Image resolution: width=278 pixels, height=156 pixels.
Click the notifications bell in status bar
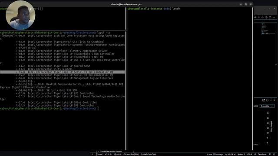pyautogui.click(x=274, y=154)
